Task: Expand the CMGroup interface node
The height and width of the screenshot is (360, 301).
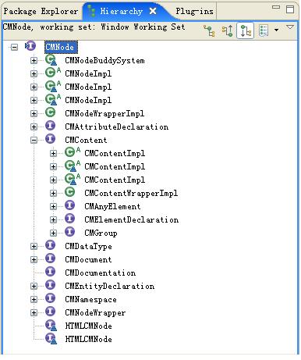Action: coord(53,233)
